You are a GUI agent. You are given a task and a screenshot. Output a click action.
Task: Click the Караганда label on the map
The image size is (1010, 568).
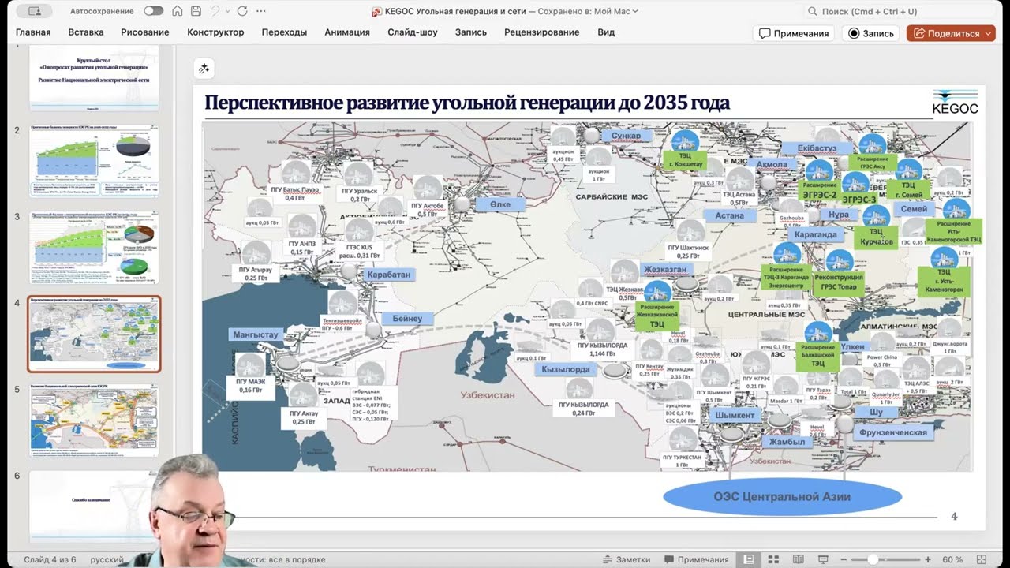[x=816, y=234]
